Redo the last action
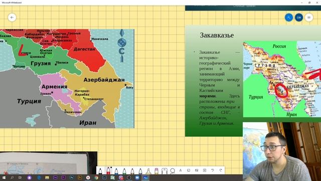 click(221, 170)
